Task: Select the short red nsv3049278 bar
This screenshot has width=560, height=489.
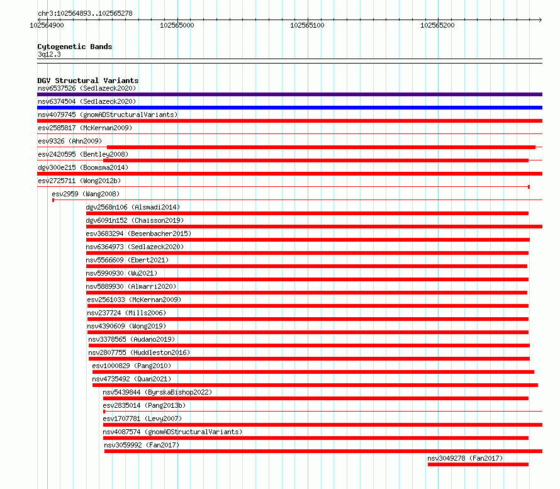Action: pyautogui.click(x=478, y=464)
